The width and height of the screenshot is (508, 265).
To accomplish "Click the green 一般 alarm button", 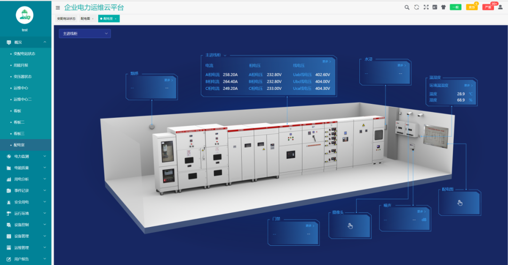I will pos(455,7).
